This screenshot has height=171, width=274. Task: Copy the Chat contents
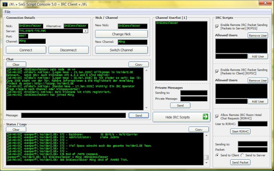point(139,64)
